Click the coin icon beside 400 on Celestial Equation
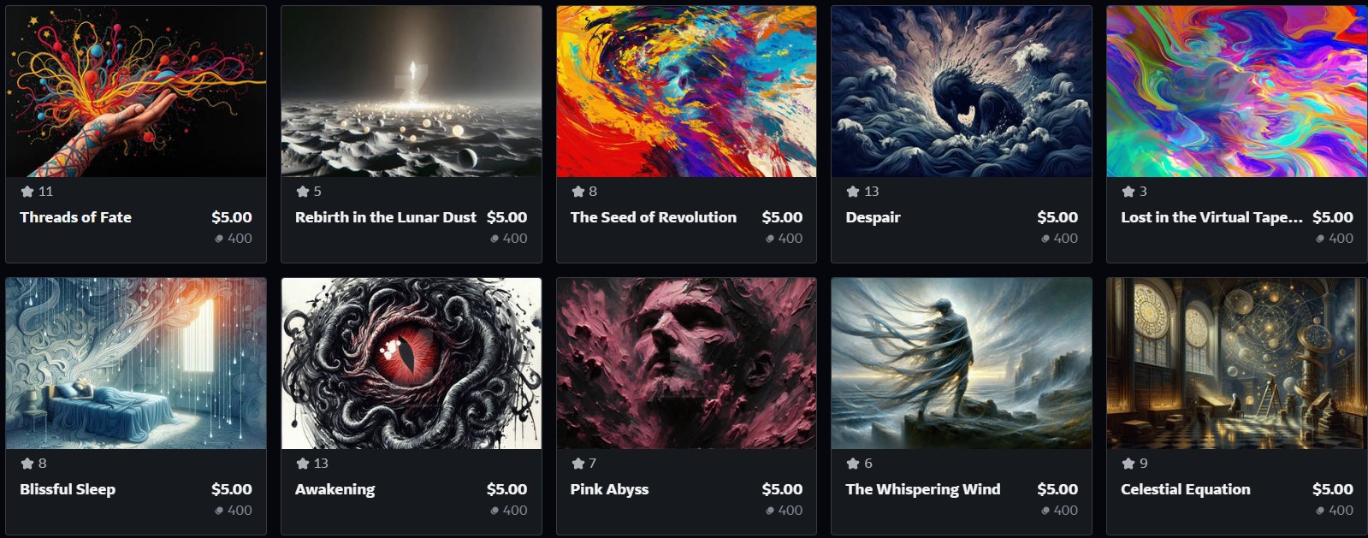 [1320, 511]
